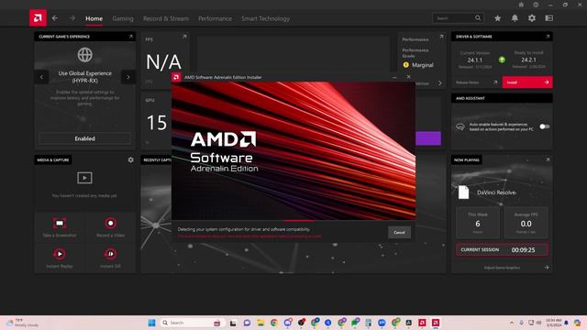Screen dimensions: 587x330
Task: Toggle AMD Assistant auto-enable features switch
Action: pyautogui.click(x=544, y=126)
